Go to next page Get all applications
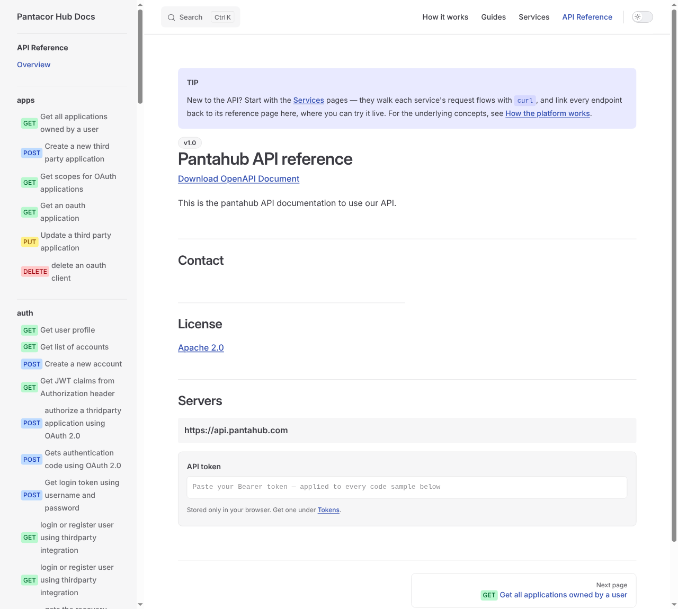The width and height of the screenshot is (678, 609). pyautogui.click(x=523, y=590)
